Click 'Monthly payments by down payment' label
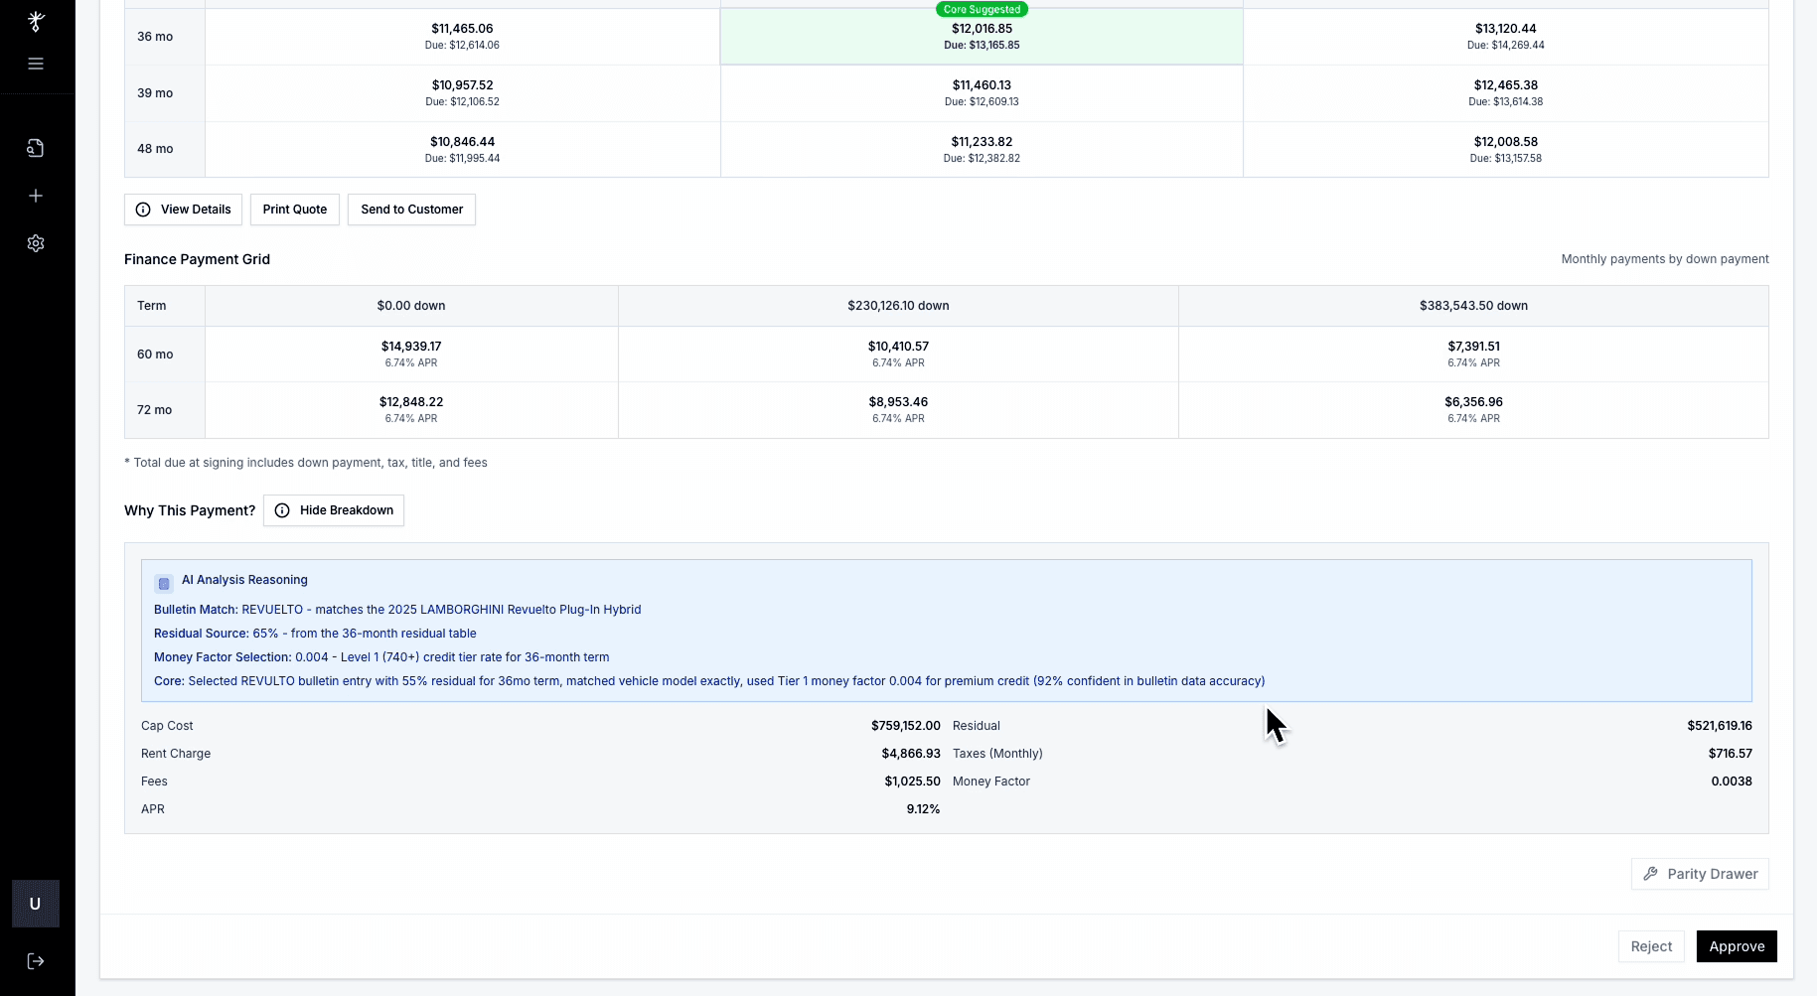 click(1664, 259)
